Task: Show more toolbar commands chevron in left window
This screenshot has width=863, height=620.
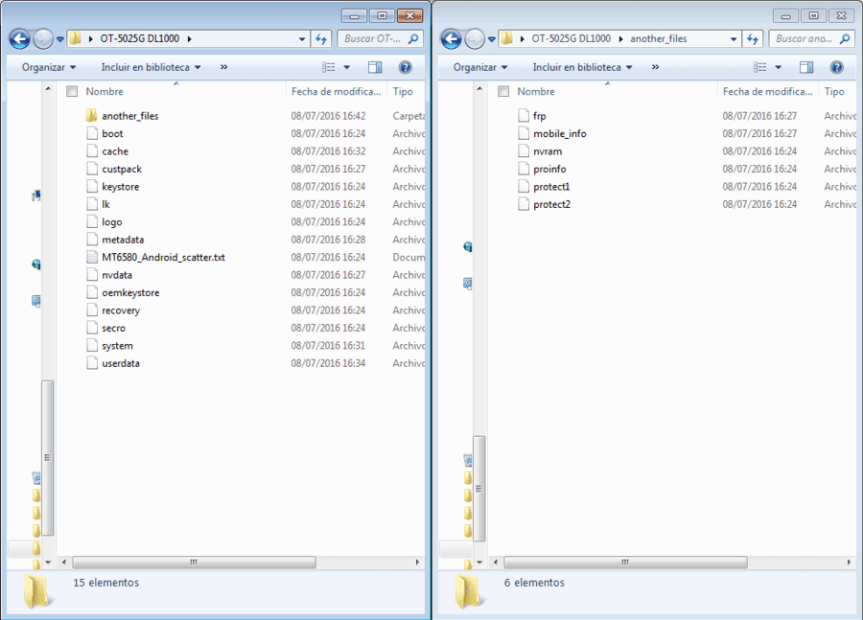Action: 223,67
